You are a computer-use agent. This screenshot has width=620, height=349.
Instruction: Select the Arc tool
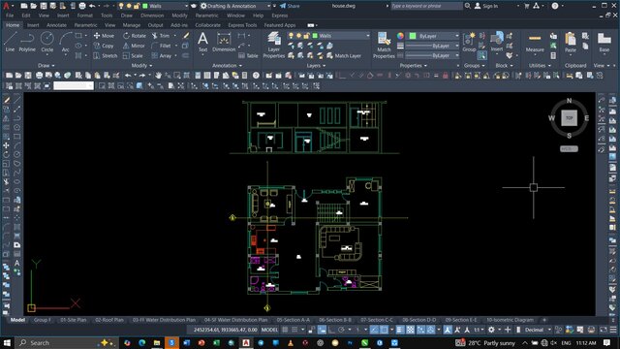65,42
